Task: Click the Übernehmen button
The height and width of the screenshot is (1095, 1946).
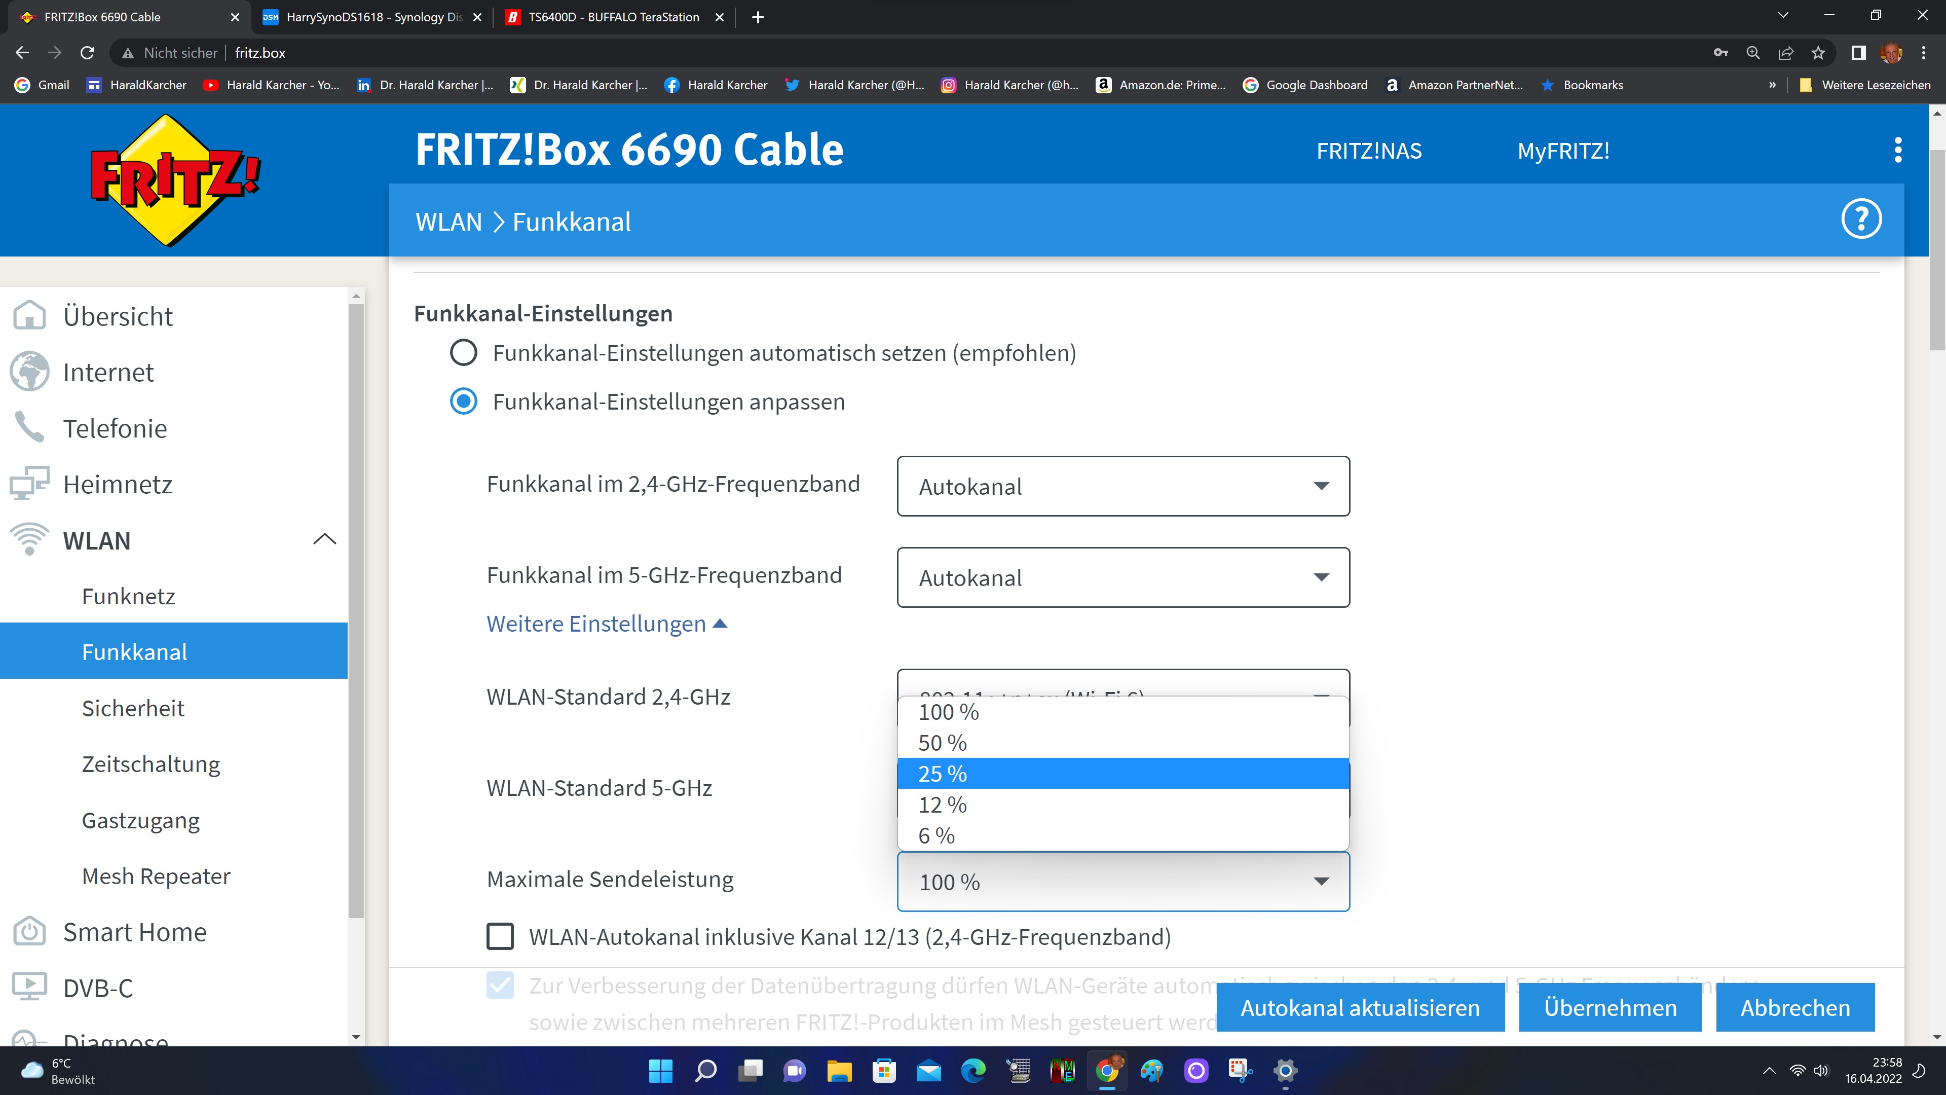Action: point(1610,1007)
